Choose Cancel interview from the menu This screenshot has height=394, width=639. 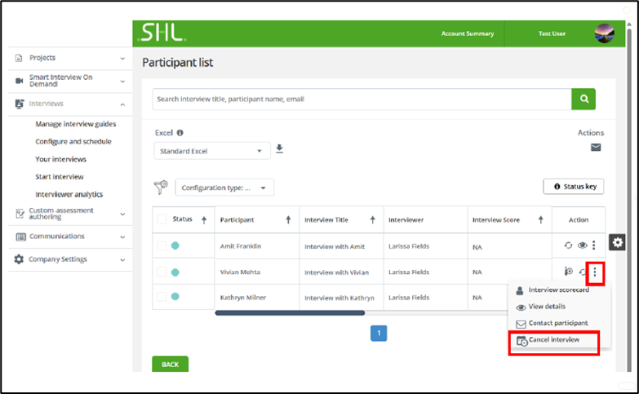point(553,340)
